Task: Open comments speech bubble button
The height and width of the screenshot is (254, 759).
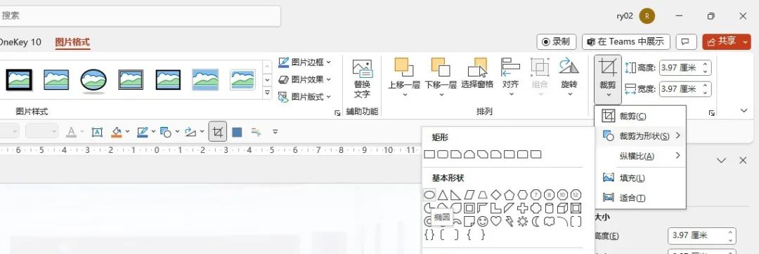Action: click(x=685, y=41)
